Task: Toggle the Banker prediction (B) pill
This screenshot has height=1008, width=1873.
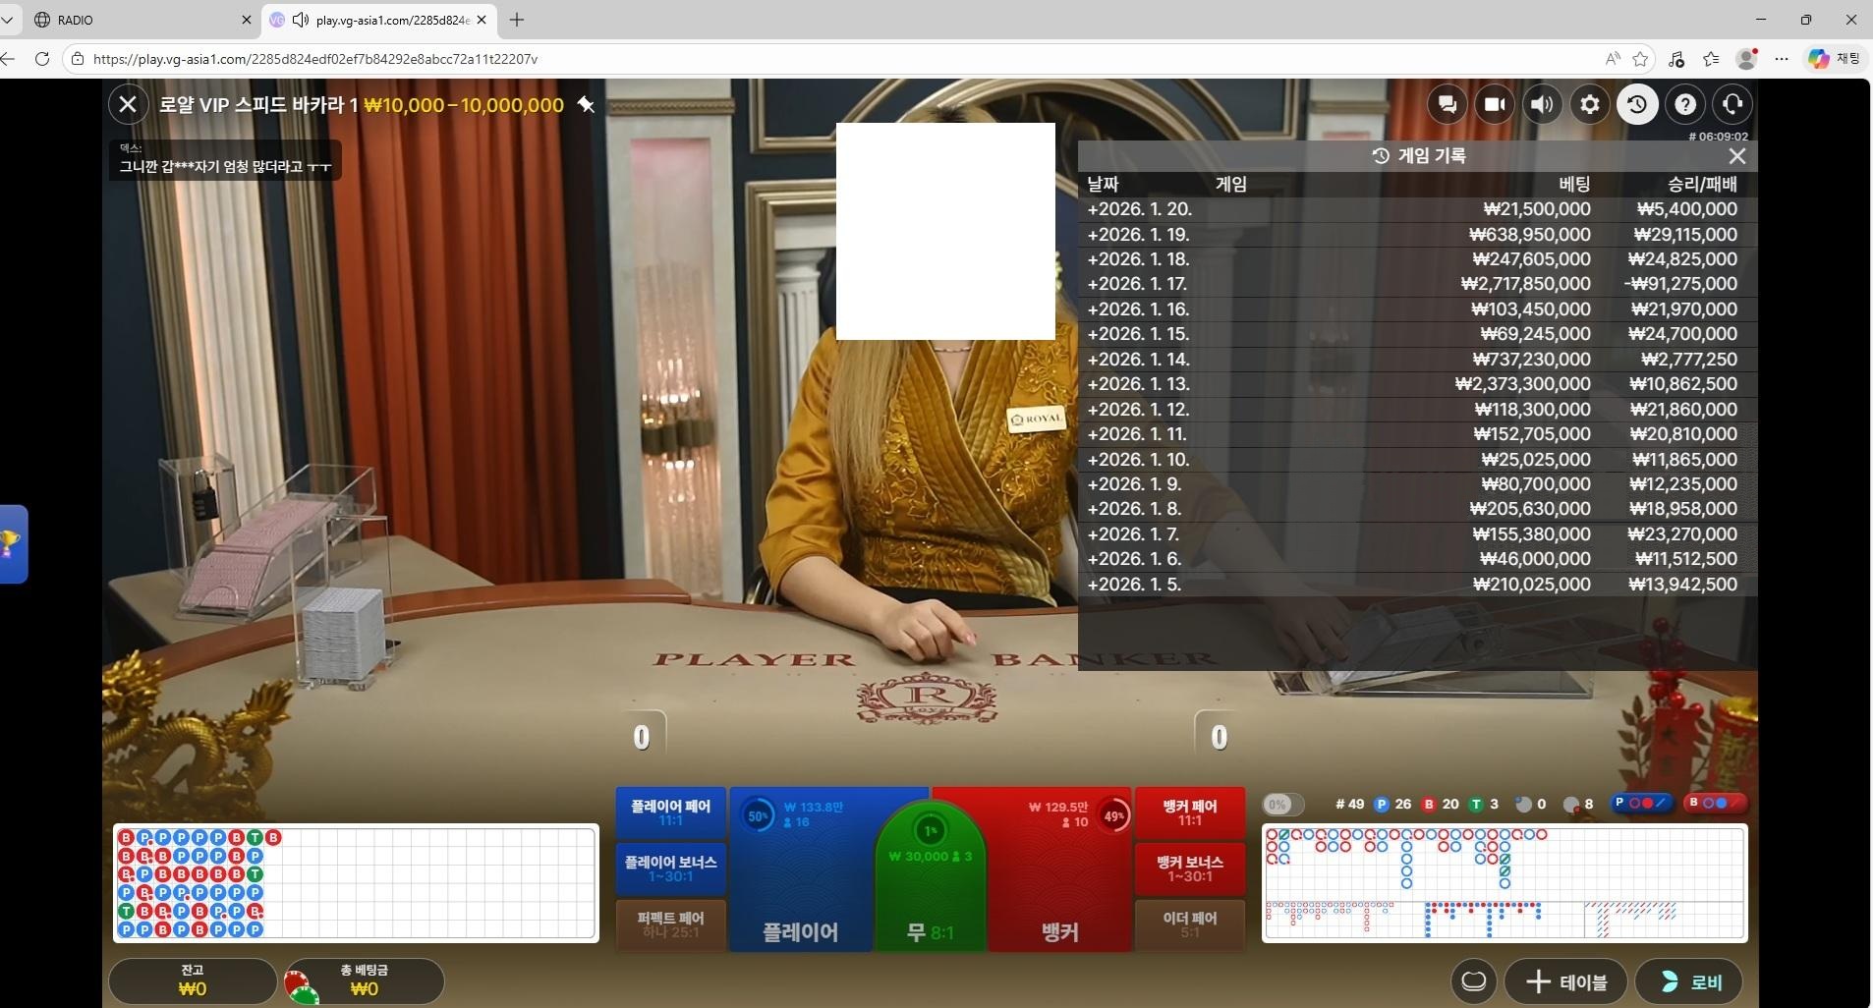Action: point(1716,804)
